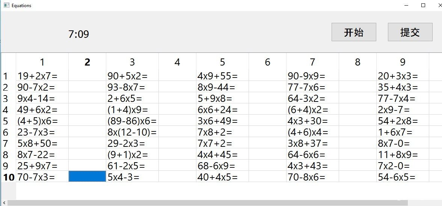Select column header 4
This screenshot has height=206, width=442.
(x=177, y=62)
